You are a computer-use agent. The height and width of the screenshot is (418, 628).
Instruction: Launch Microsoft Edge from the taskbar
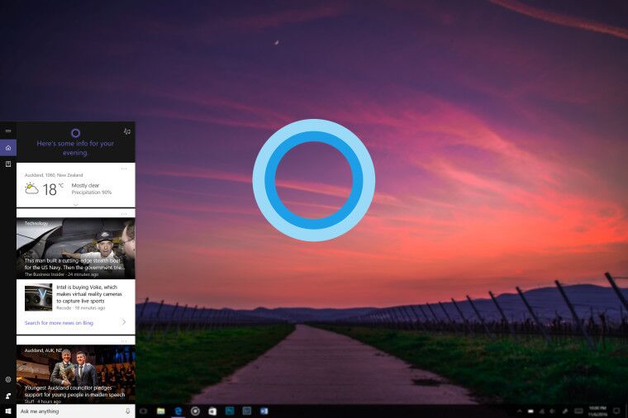click(178, 411)
